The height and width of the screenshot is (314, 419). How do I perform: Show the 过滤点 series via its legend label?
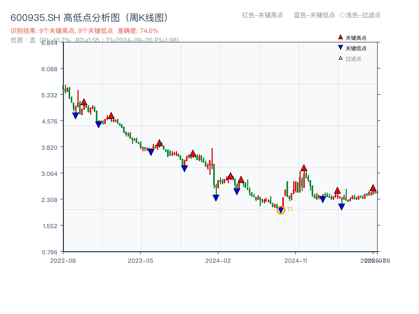point(354,59)
